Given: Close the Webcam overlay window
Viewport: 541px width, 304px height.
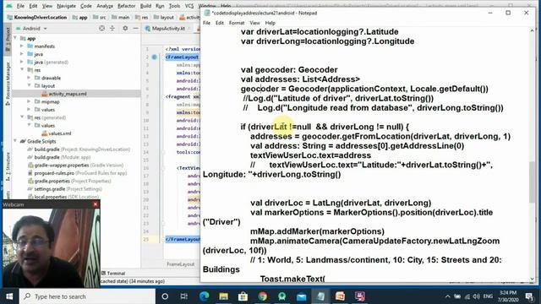Looking at the screenshot, I should tap(96, 204).
